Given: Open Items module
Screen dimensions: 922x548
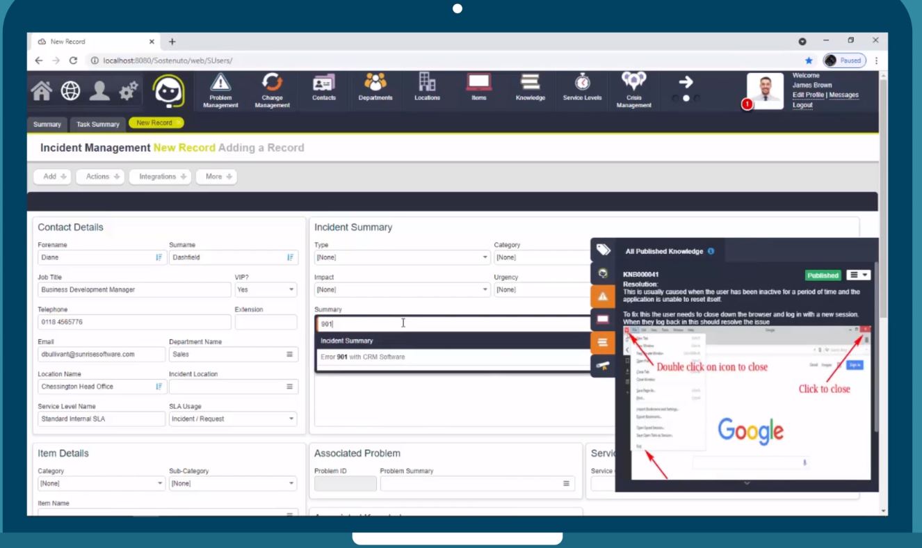Looking at the screenshot, I should (x=478, y=88).
